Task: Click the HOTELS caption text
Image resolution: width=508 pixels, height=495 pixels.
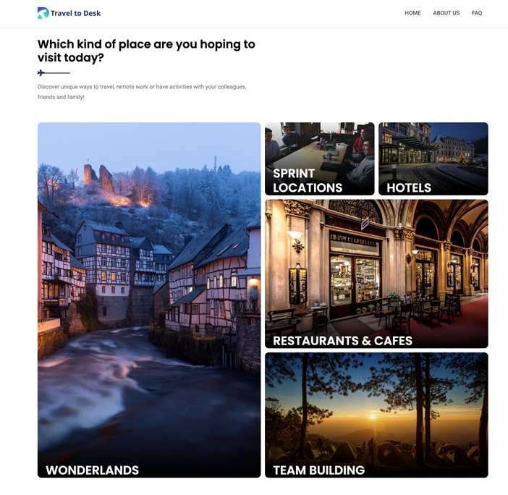Action: (409, 188)
